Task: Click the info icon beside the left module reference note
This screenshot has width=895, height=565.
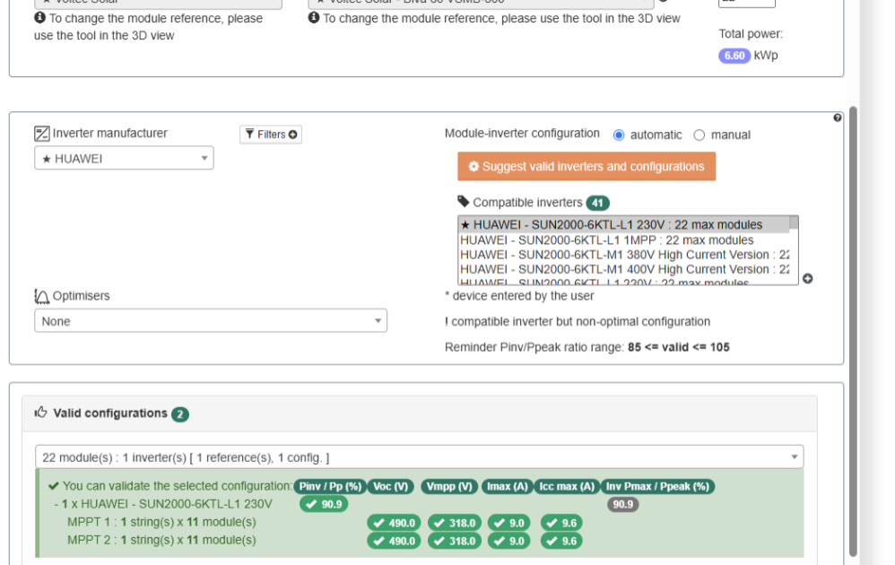Action: pos(40,18)
